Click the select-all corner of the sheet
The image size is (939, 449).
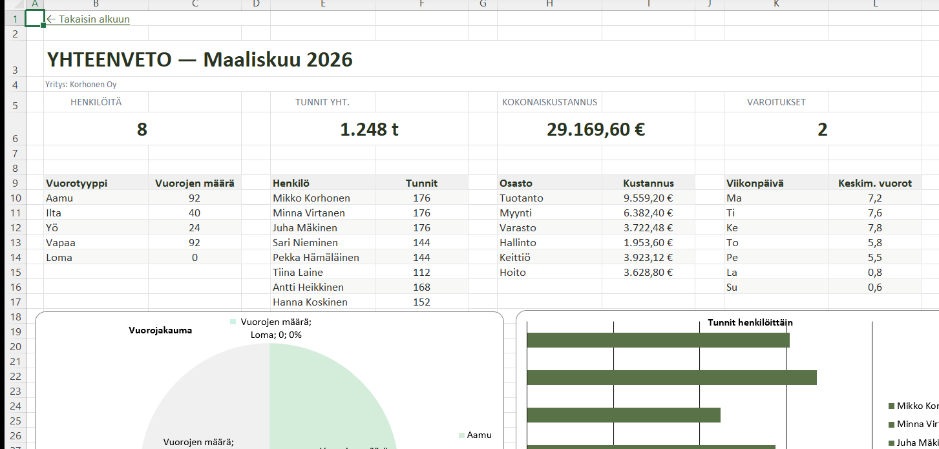13,5
